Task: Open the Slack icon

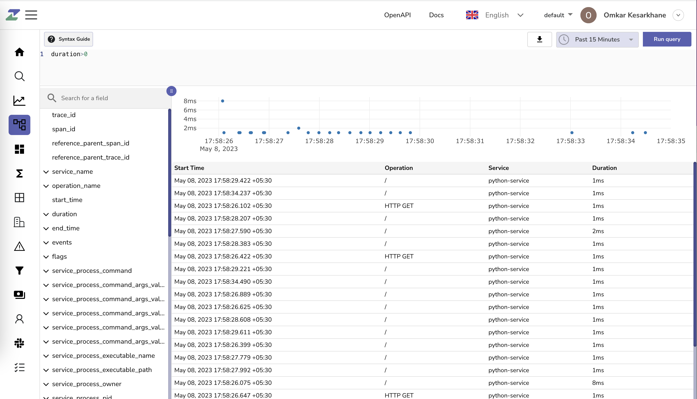Action: tap(19, 343)
